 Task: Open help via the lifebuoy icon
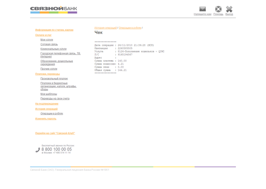pyautogui.click(x=218, y=9)
